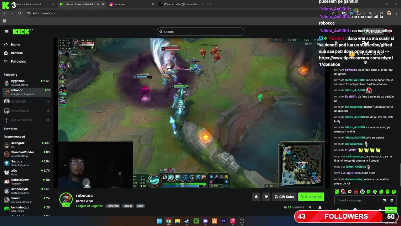This screenshot has width=401, height=226.
Task: Reload the kick.com page
Action: (19, 13)
